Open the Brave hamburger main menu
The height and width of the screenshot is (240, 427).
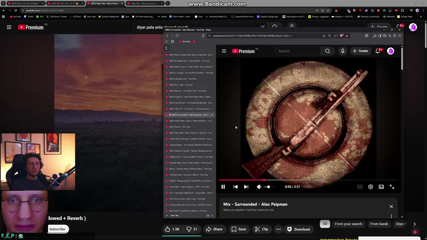(x=400, y=36)
